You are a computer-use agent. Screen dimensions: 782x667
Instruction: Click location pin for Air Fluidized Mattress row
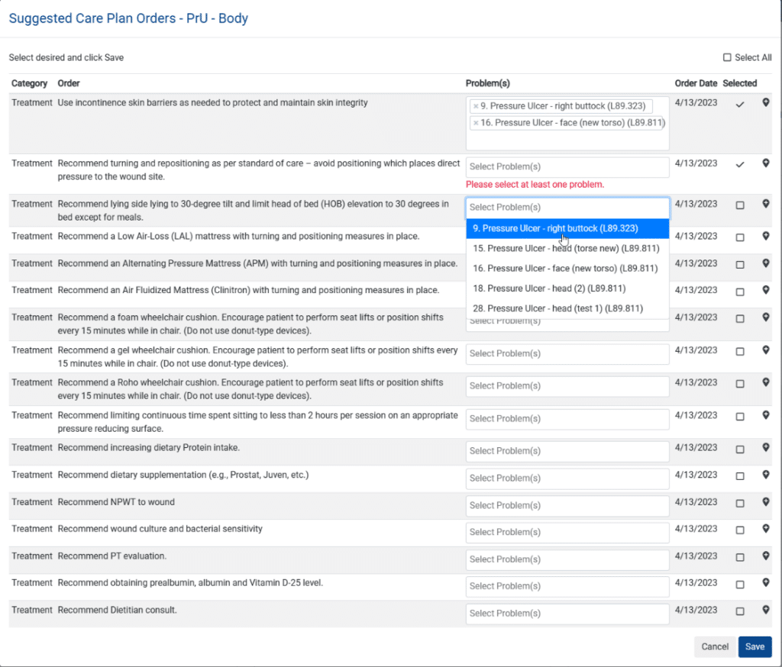click(x=765, y=290)
